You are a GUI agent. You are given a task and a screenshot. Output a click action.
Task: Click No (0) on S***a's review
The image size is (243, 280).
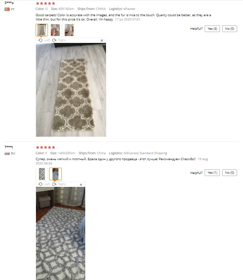coord(229,29)
